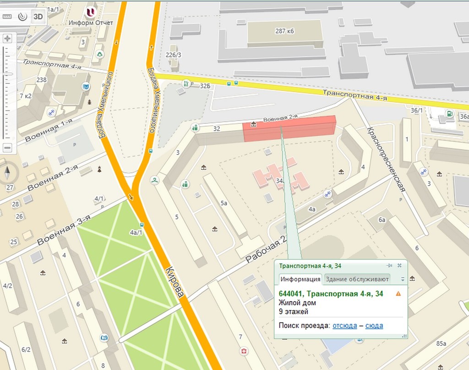Viewport: 469px width, 370px height.
Task: Close the building info popup
Action: click(399, 265)
